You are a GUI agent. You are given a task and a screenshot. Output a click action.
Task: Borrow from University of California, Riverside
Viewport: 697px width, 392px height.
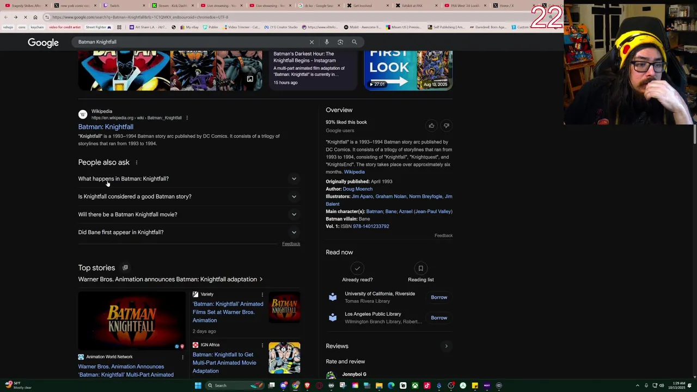coord(439,297)
